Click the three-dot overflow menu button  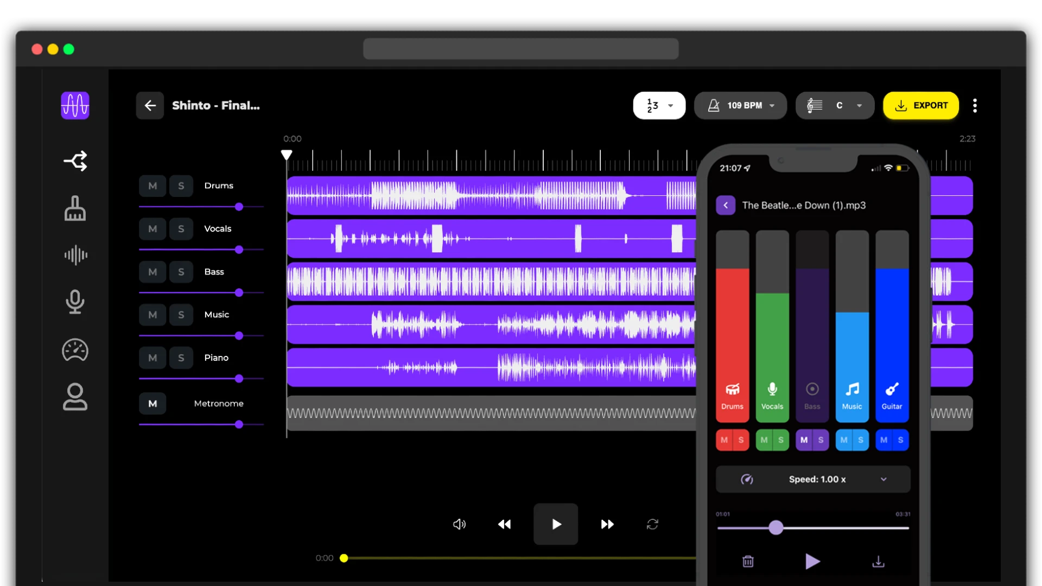click(975, 105)
